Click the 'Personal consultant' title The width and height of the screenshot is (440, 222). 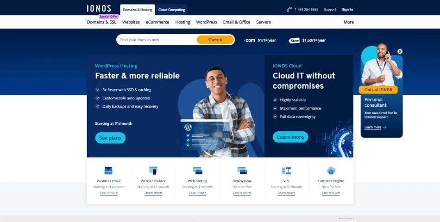coord(376,102)
